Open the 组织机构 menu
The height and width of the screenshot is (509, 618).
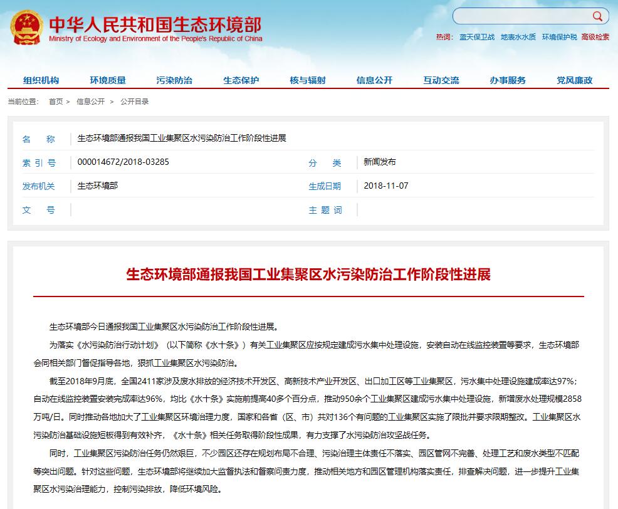41,80
